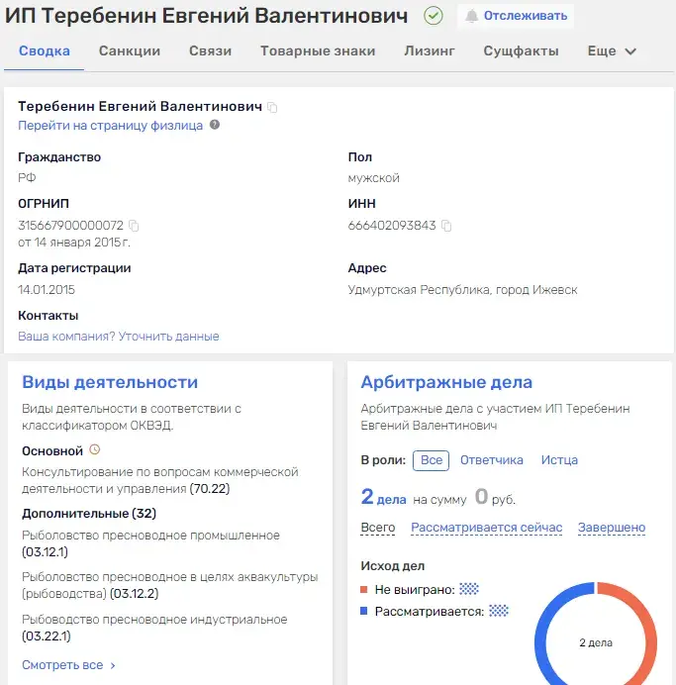Click the Дополнительные (32) heading
The image size is (676, 685).
(89, 514)
